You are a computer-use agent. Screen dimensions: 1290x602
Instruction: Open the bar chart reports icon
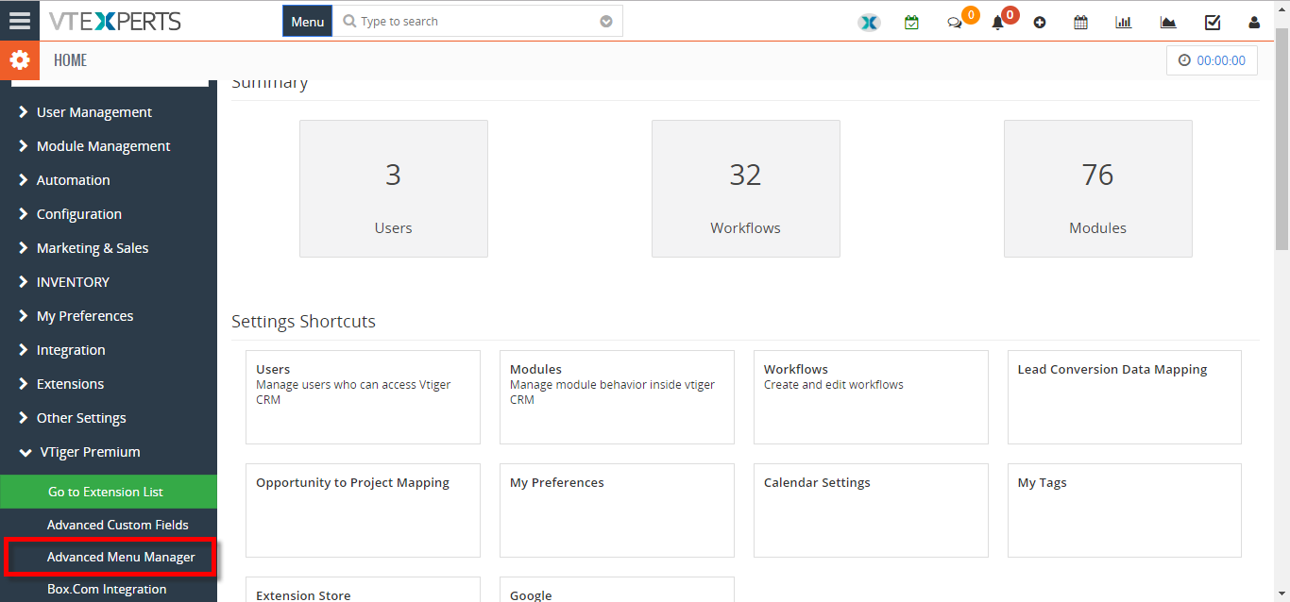pyautogui.click(x=1124, y=23)
